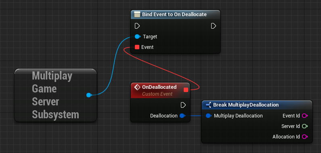This screenshot has width=321, height=153.
Task: Click the Break struct icon on Break MultiplayDeallocation
Action: (x=208, y=105)
